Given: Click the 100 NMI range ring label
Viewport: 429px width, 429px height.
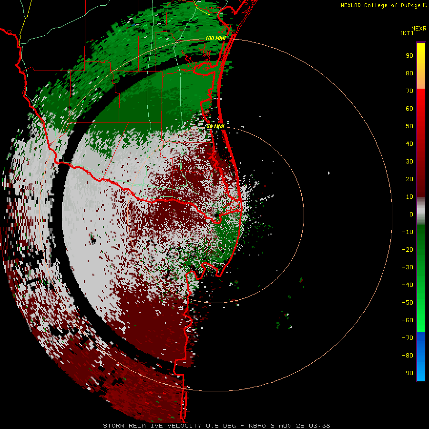Looking at the screenshot, I should pos(215,38).
